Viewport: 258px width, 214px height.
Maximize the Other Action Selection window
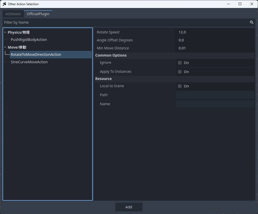tap(240, 4)
